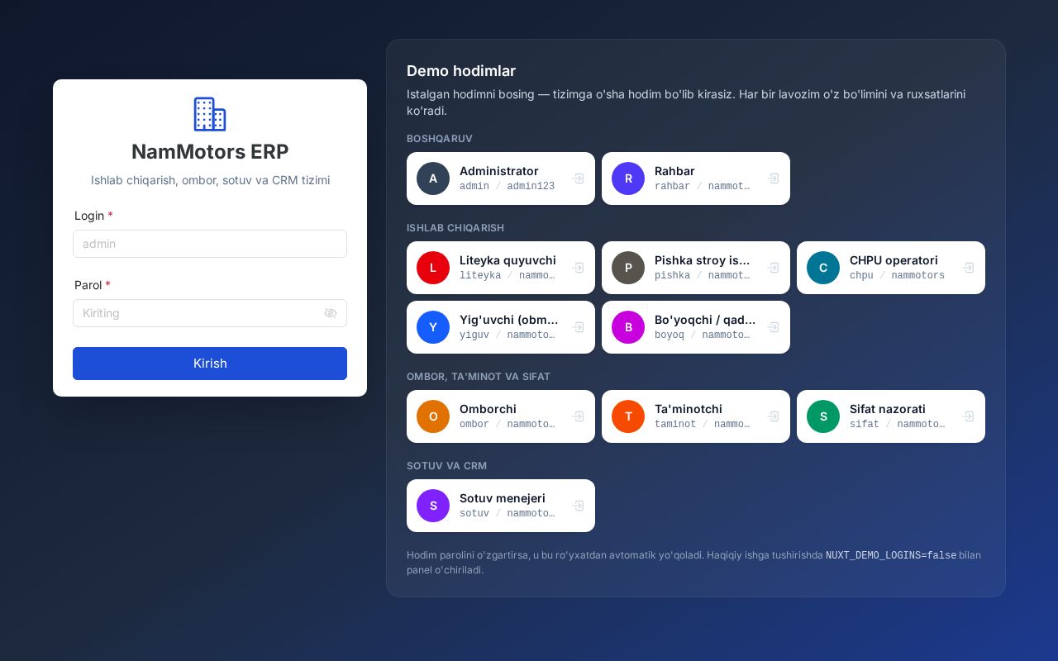Click the Sifat nazorati green avatar
1058x661 pixels.
click(x=823, y=416)
